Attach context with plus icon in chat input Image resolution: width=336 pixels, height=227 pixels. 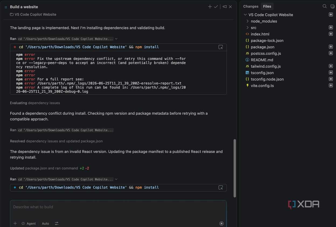pyautogui.click(x=15, y=224)
